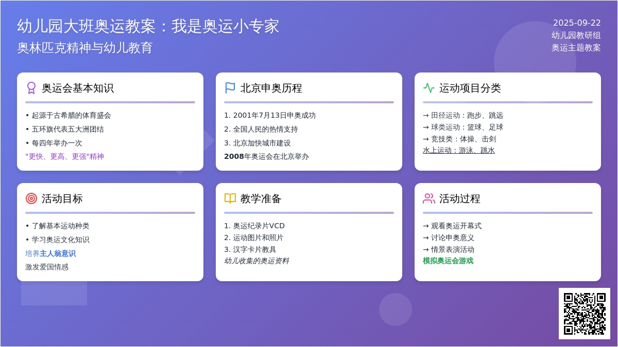Click the blue 培养主人翁意识 text
Image resolution: width=618 pixels, height=347 pixels.
(x=50, y=253)
